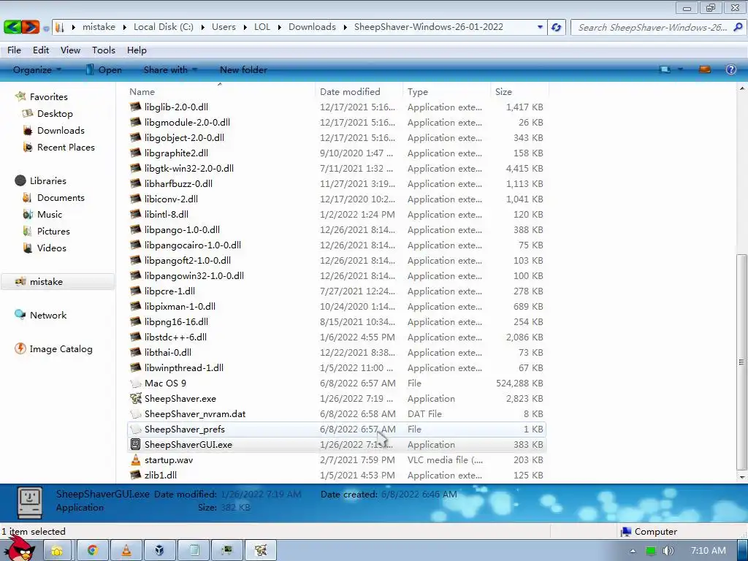Open the SheepShaver taskbar icon
This screenshot has height=561, width=748.
point(261,551)
